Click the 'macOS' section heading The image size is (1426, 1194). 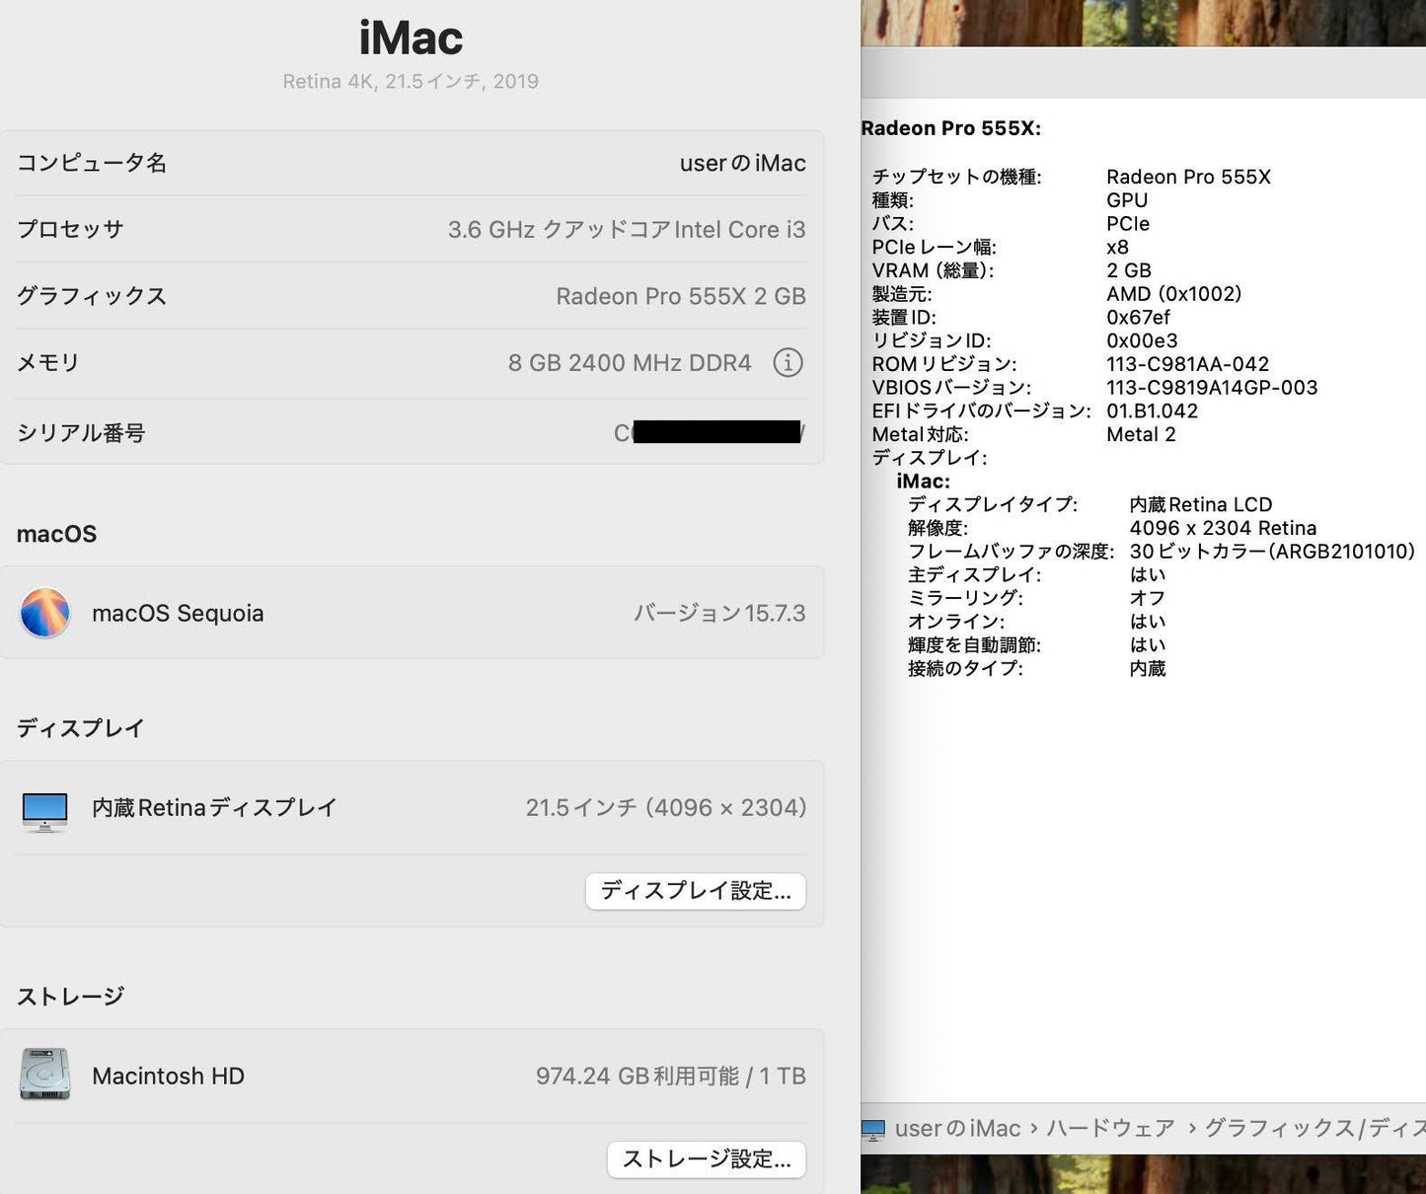[x=57, y=534]
